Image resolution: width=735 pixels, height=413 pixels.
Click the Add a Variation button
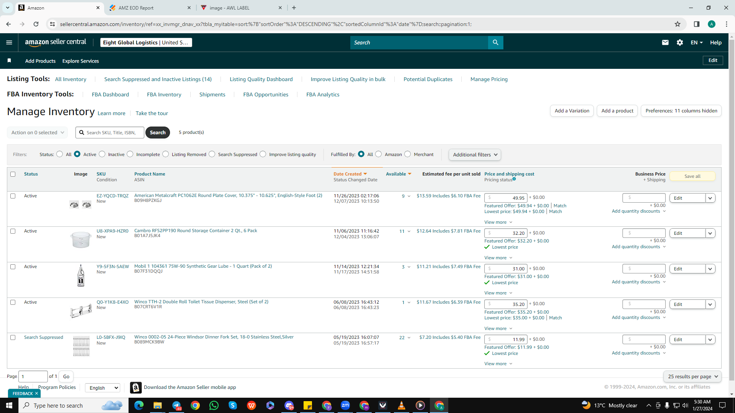pos(572,111)
